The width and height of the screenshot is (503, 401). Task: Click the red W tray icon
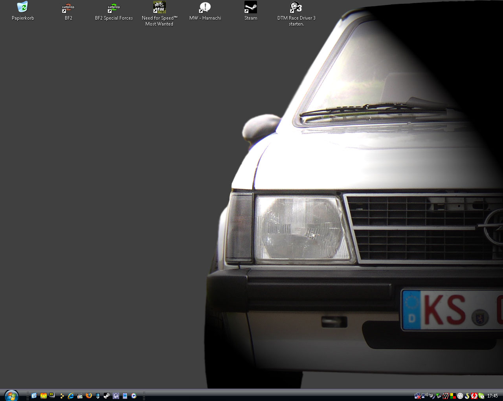[446, 396]
